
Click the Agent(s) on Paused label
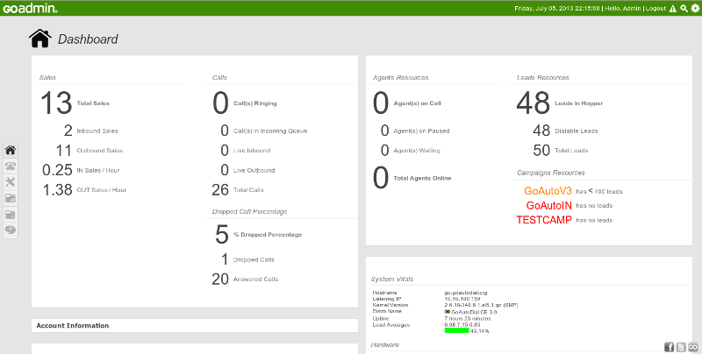click(421, 131)
